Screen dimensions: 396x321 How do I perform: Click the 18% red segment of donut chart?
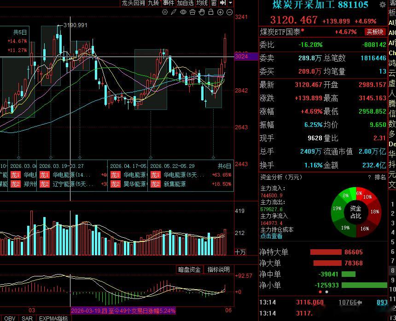[x=374, y=212]
